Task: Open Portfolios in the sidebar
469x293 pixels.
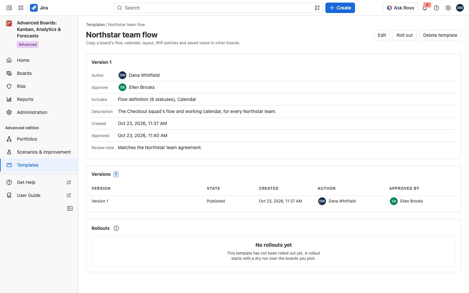Action: [39, 139]
